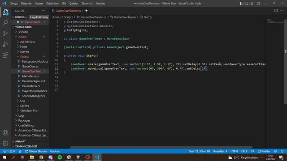Open the Explorer panel ellipsis menu
This screenshot has height=161, width=287.
(44, 11)
